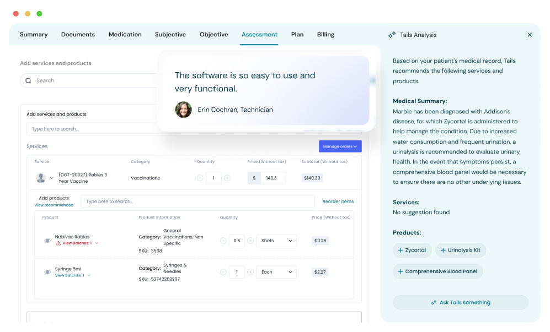Toggle the eye icon for Nobivac Rabies
Screen dimensions: 550x332
click(47, 241)
